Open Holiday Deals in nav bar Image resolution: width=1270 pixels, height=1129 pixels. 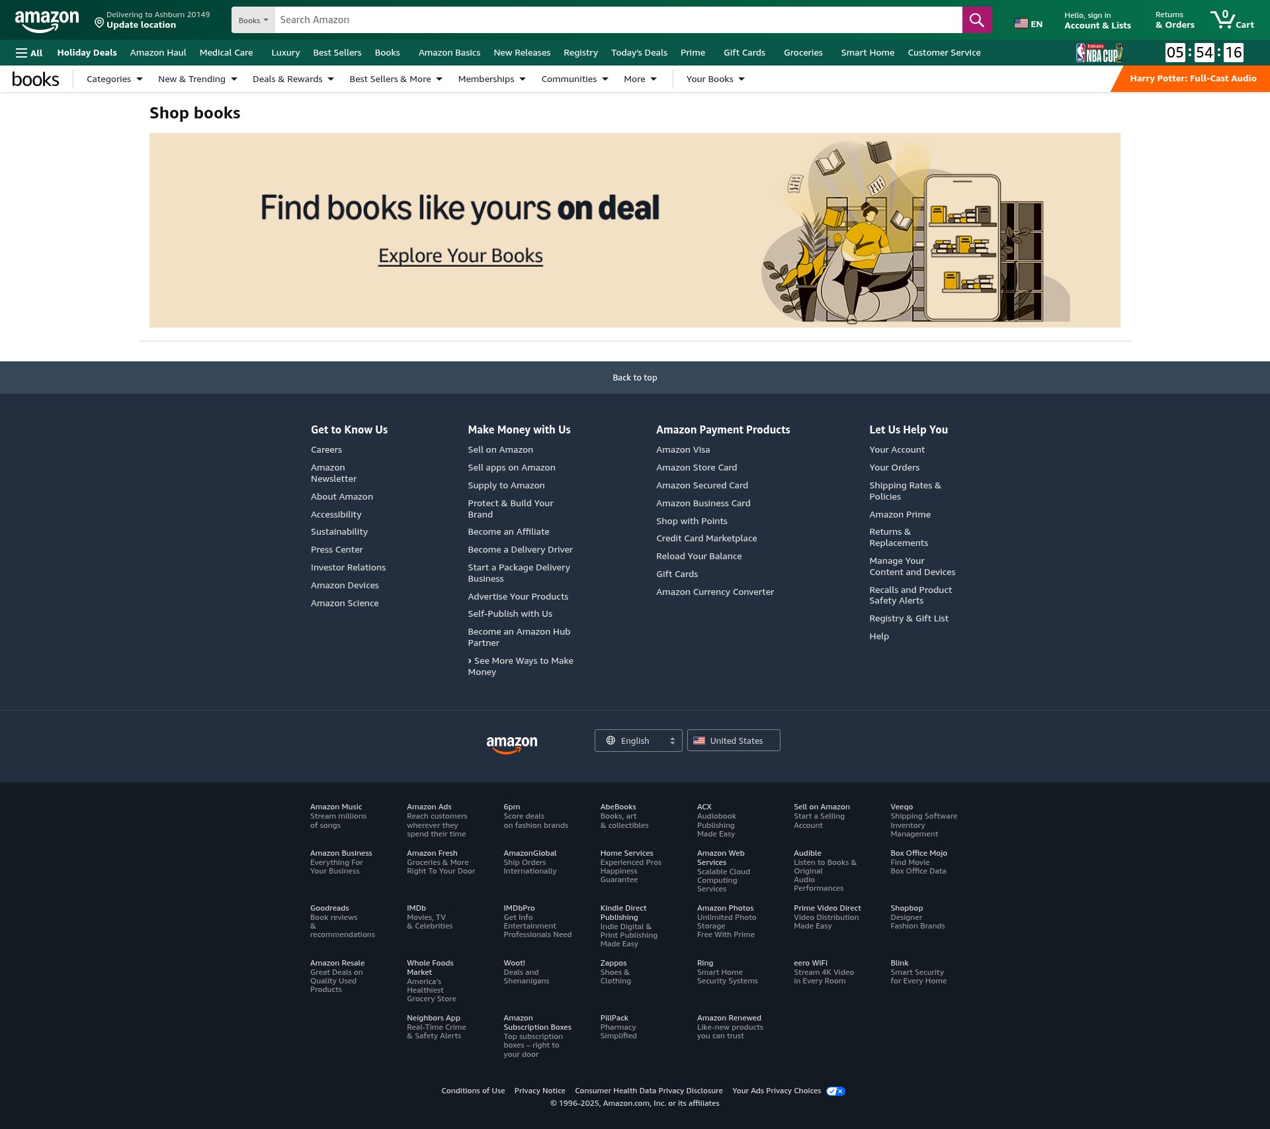pyautogui.click(x=87, y=53)
